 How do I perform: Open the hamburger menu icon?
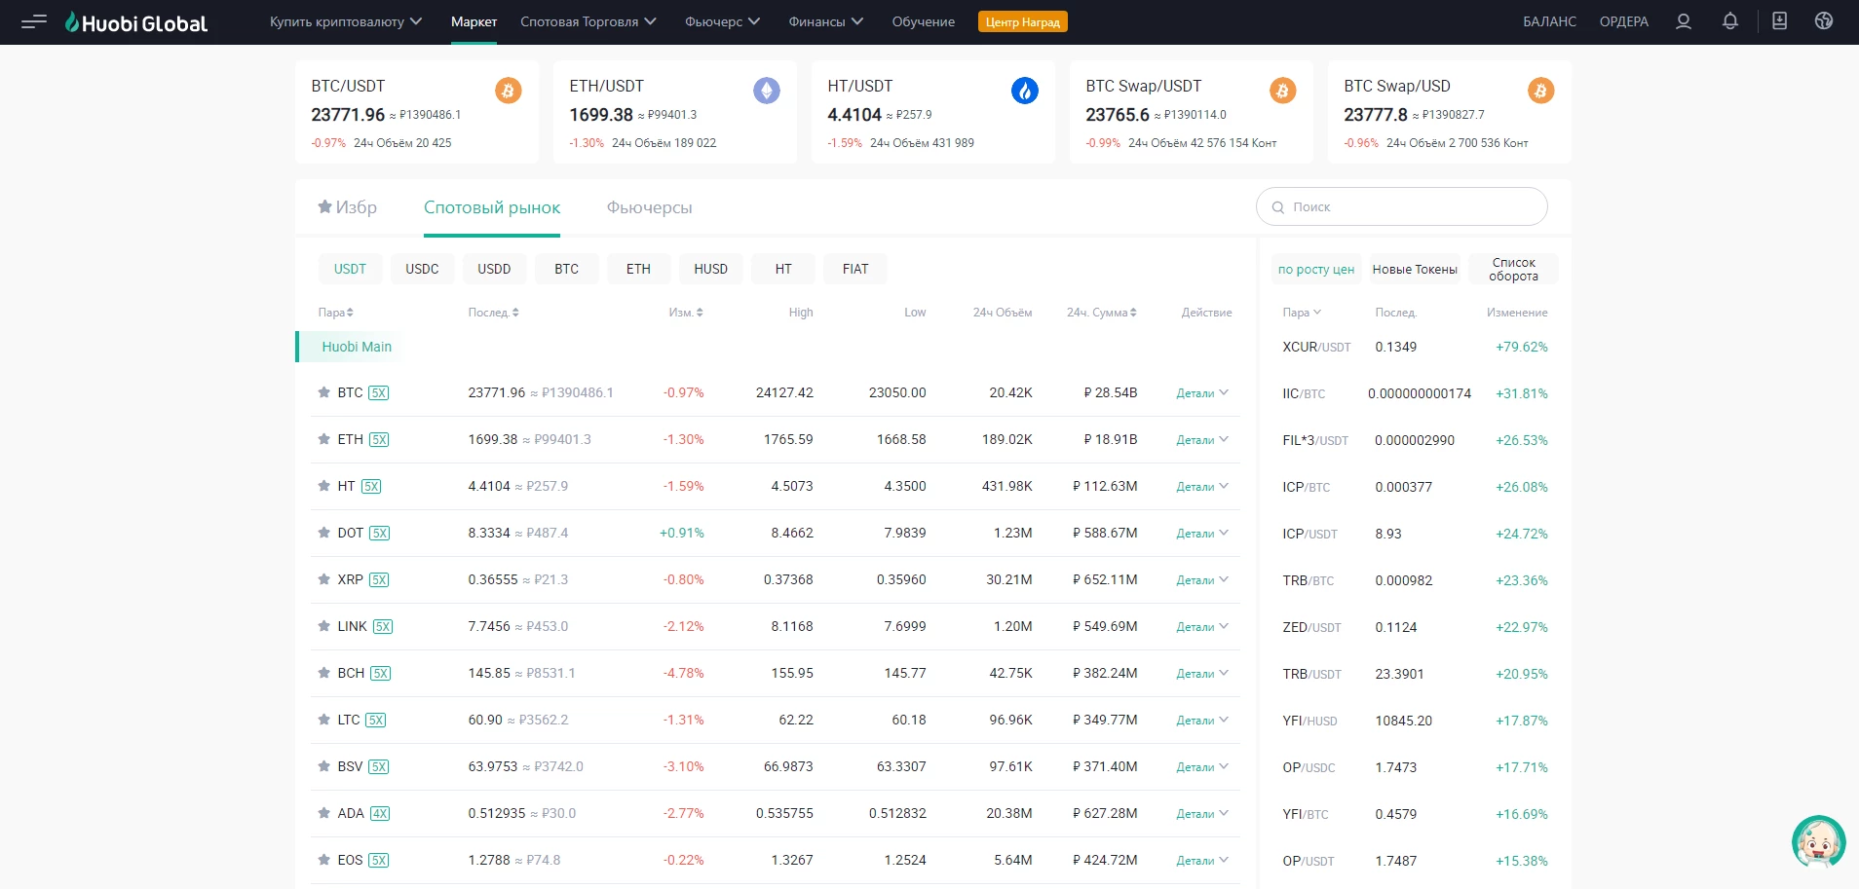[x=34, y=21]
